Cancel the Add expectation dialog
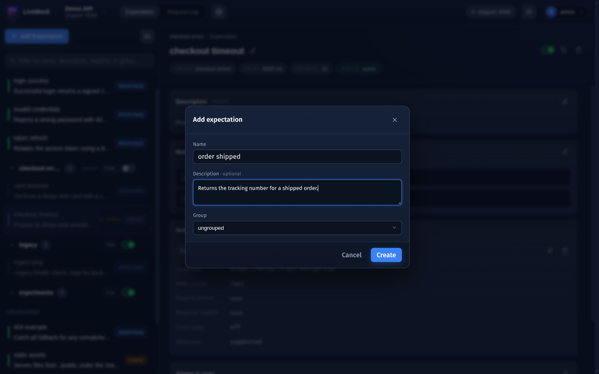The width and height of the screenshot is (599, 374). pos(351,255)
